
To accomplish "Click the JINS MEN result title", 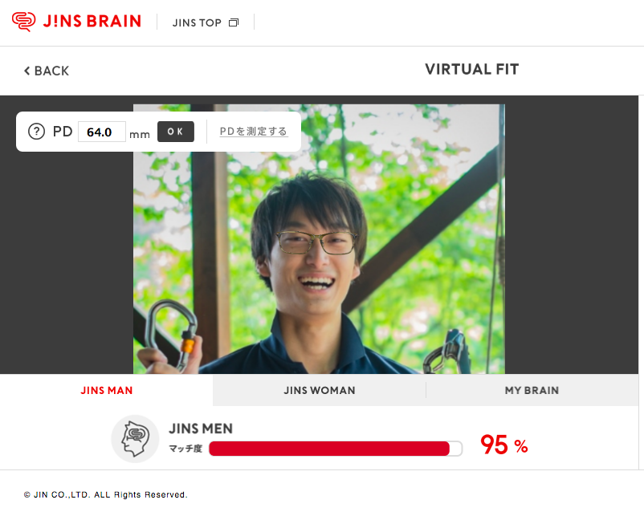I will coord(201,429).
